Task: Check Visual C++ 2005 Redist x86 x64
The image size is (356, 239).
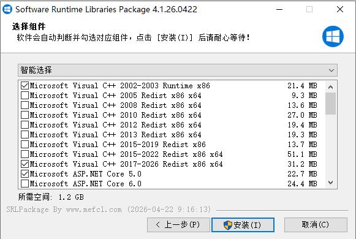Action: tap(25, 96)
